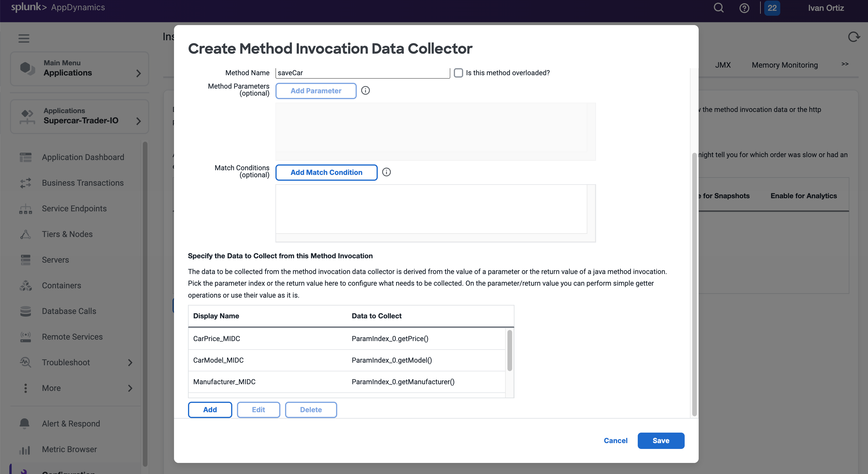Open the Application Dashboard
The height and width of the screenshot is (474, 868).
(82, 157)
